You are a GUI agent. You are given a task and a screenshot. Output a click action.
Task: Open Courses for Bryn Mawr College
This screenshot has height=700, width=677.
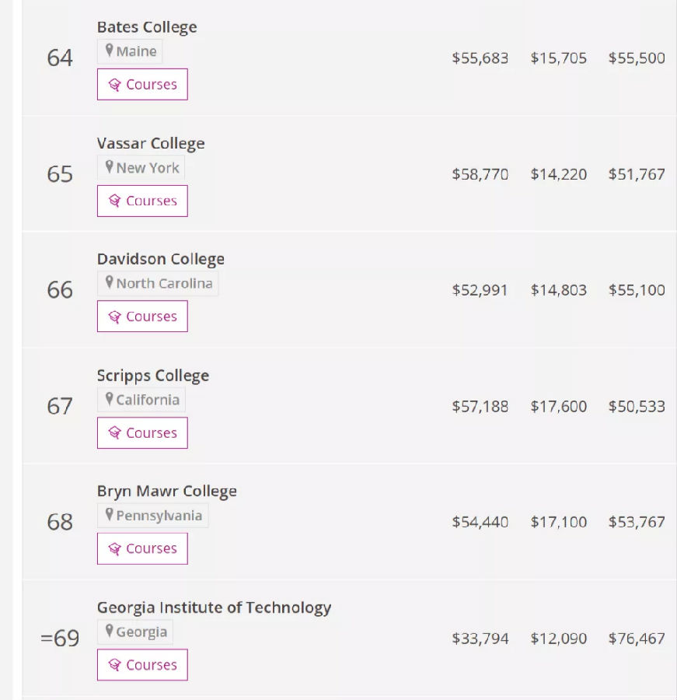tap(142, 549)
